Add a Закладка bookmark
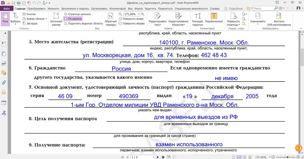This screenshot has height=159, width=304. [x=30, y=24]
